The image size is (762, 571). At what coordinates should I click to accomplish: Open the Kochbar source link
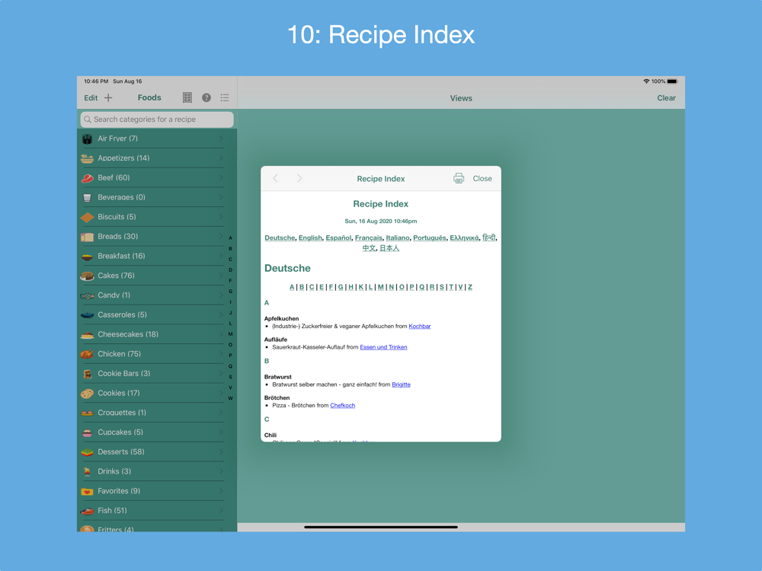419,327
